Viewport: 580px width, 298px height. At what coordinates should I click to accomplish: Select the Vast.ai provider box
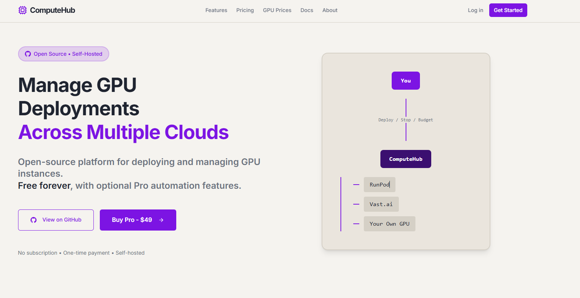tap(381, 204)
